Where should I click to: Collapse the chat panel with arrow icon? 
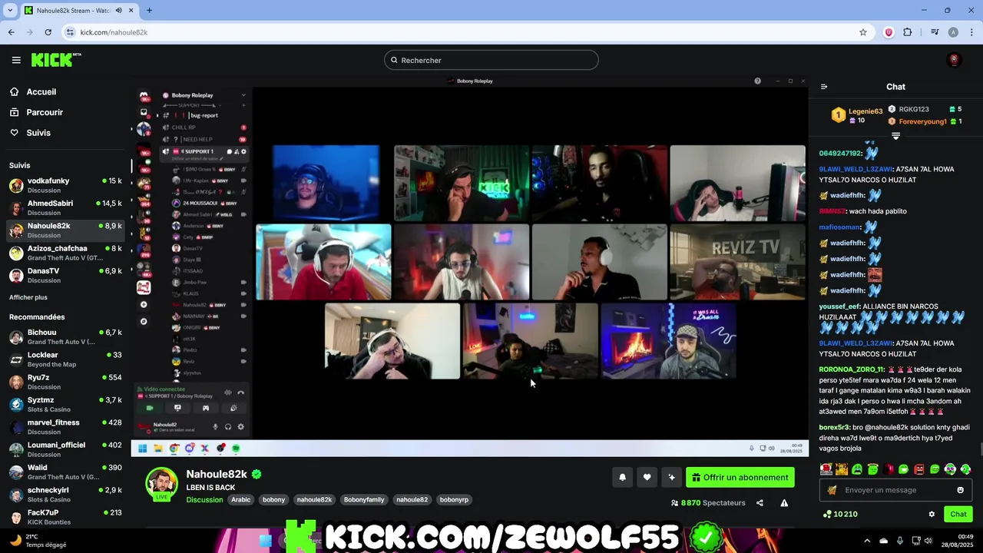click(824, 87)
